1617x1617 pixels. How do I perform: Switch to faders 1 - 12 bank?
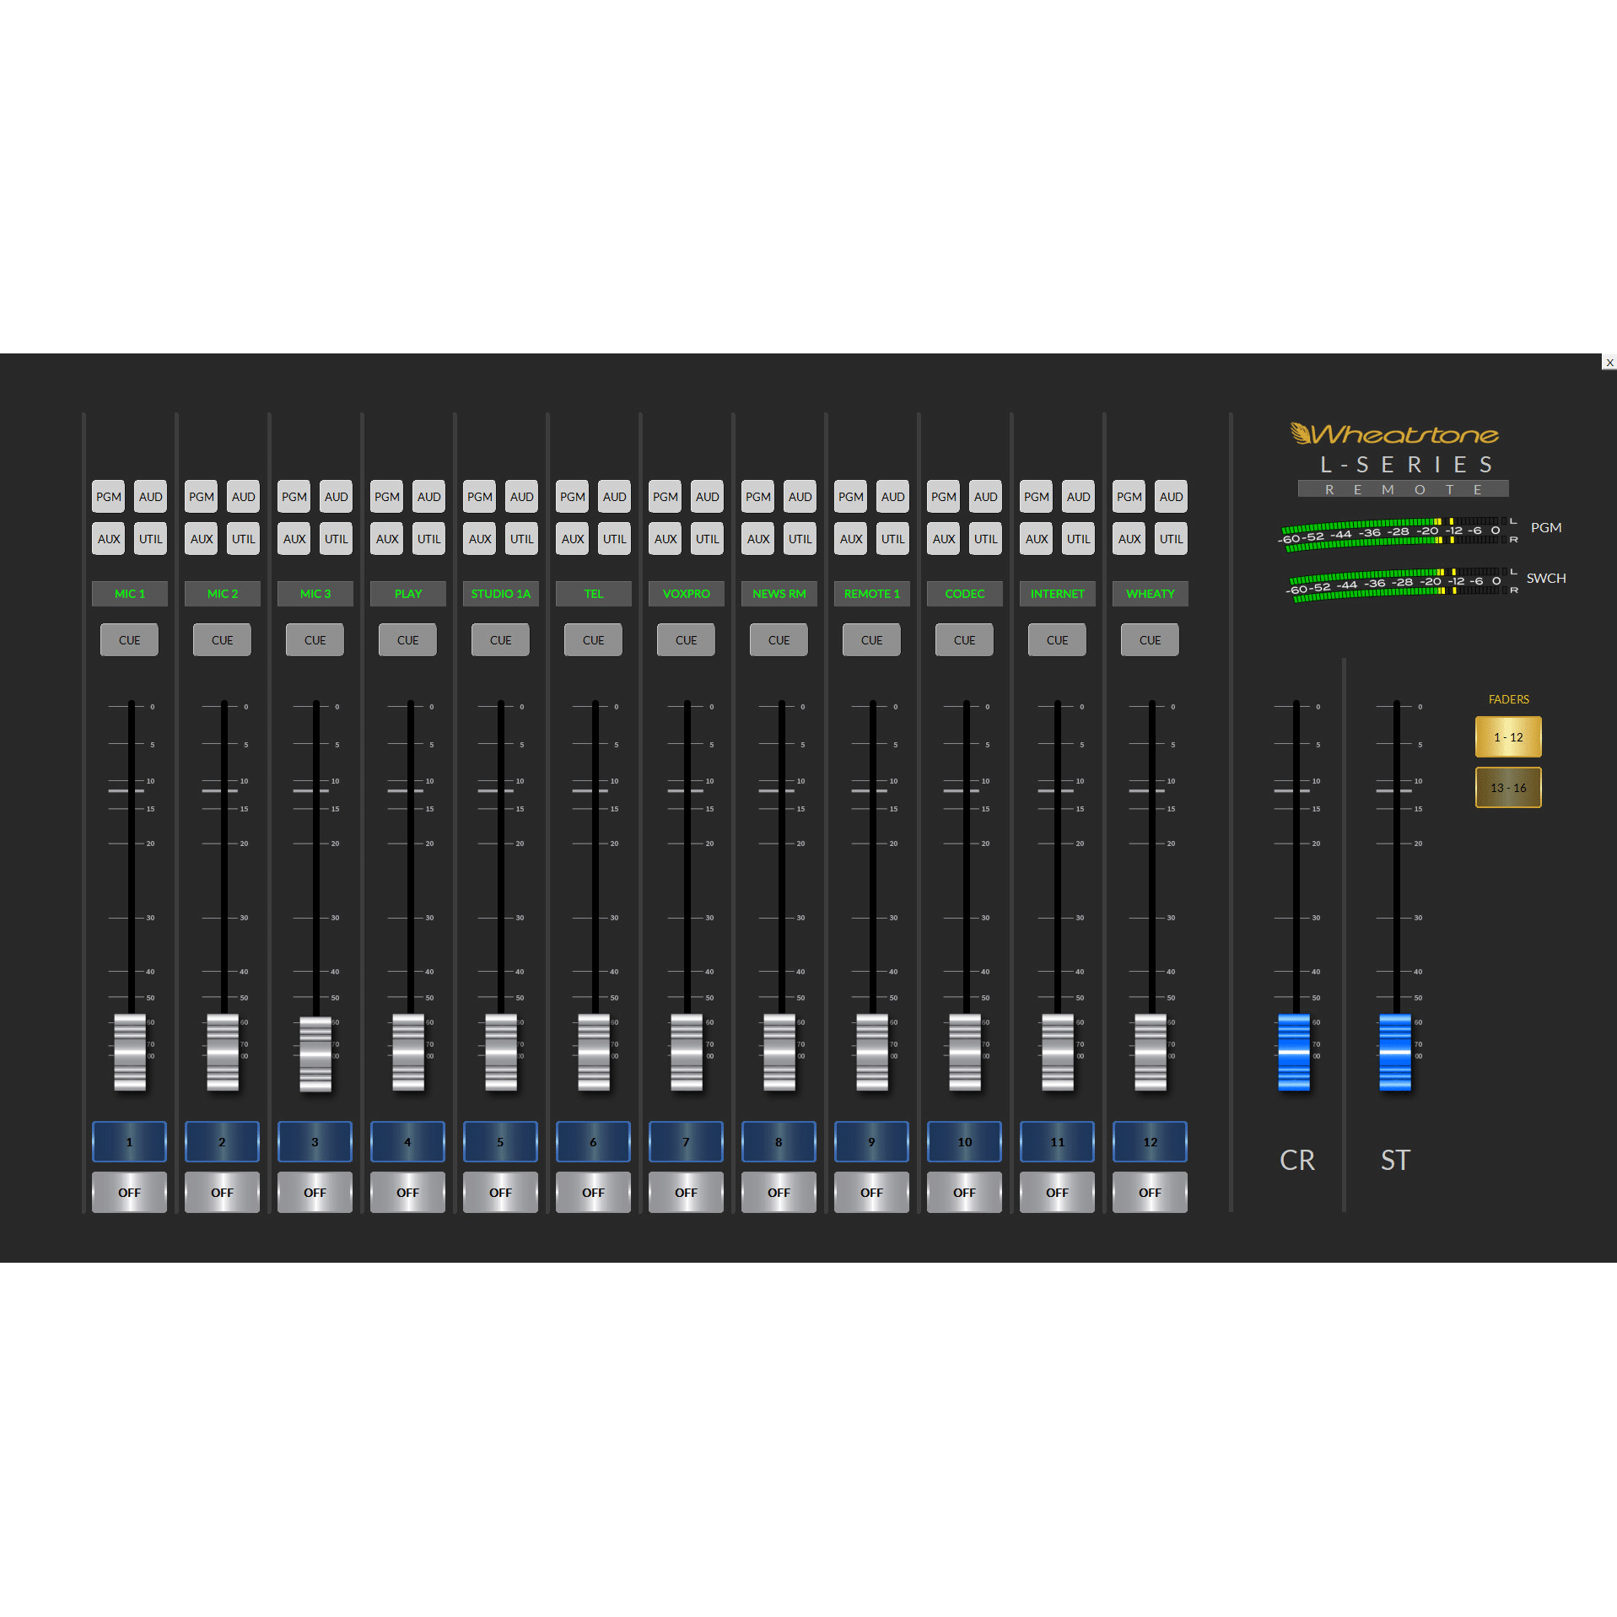tap(1508, 737)
